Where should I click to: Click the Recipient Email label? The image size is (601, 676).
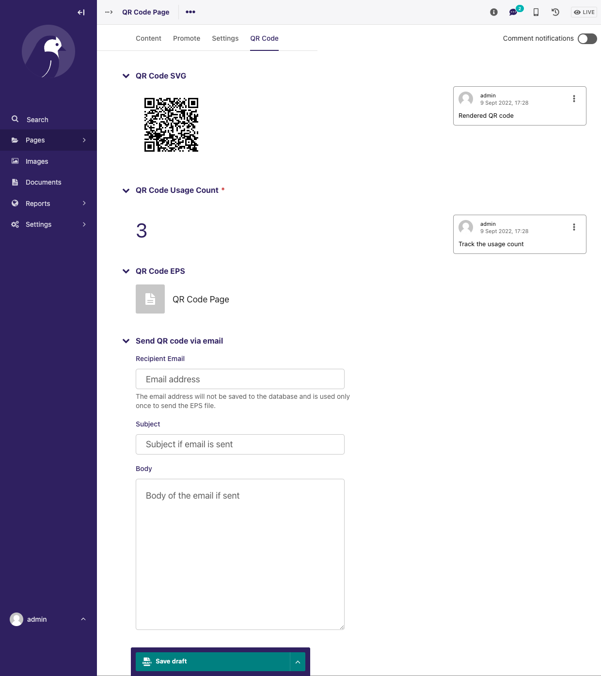coord(160,359)
